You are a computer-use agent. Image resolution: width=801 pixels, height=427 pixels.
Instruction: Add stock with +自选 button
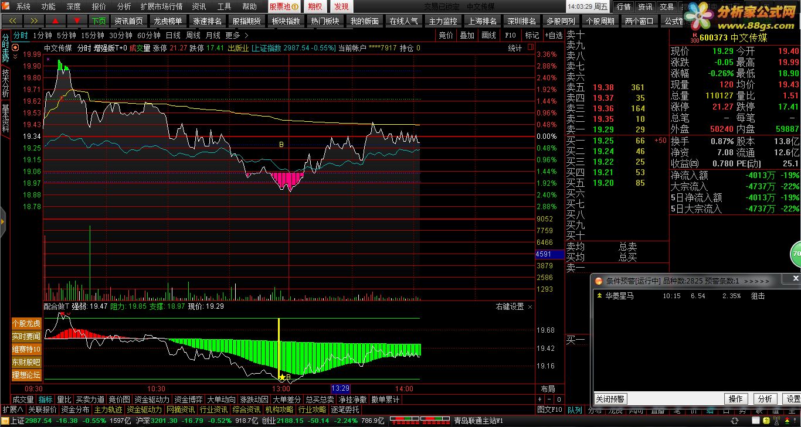(553, 35)
